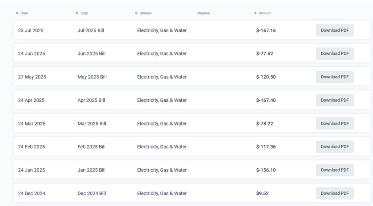Click Electricity, Gas & Water in Jan 2025 row
The height and width of the screenshot is (206, 373).
pyautogui.click(x=162, y=170)
